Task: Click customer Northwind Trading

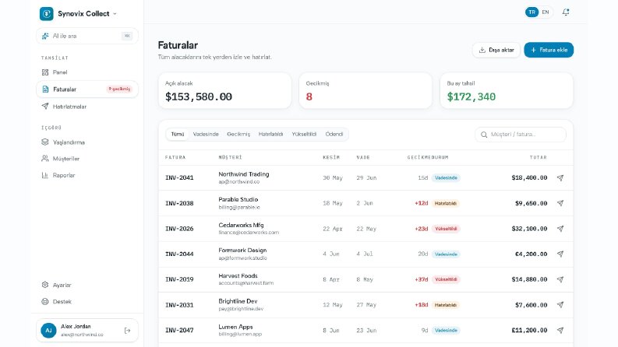Action: [x=244, y=174]
